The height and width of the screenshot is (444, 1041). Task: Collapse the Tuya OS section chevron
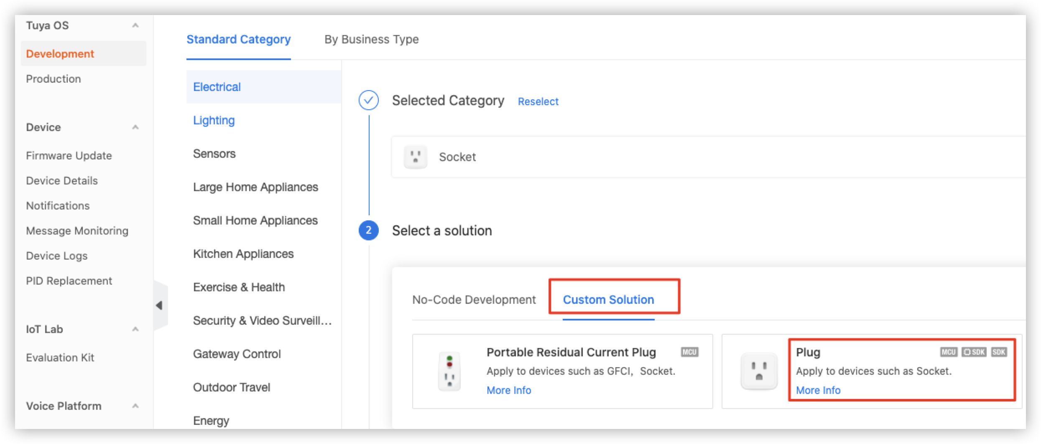(x=135, y=25)
